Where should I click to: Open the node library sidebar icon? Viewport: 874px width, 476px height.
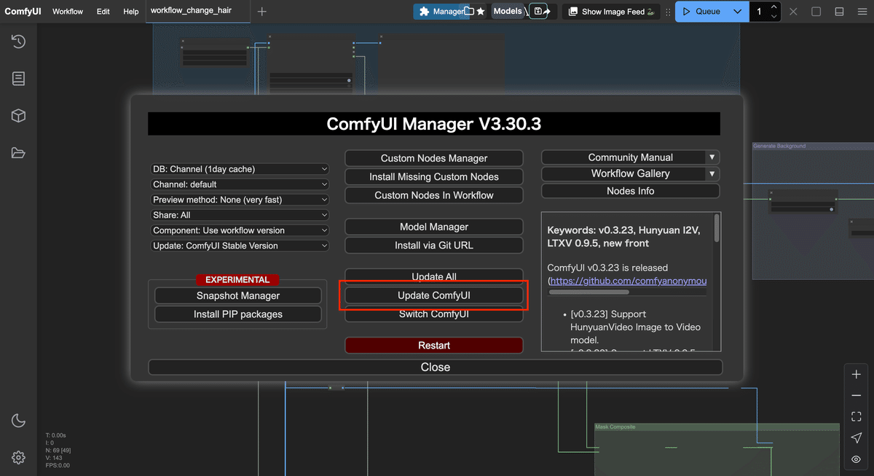pyautogui.click(x=18, y=79)
